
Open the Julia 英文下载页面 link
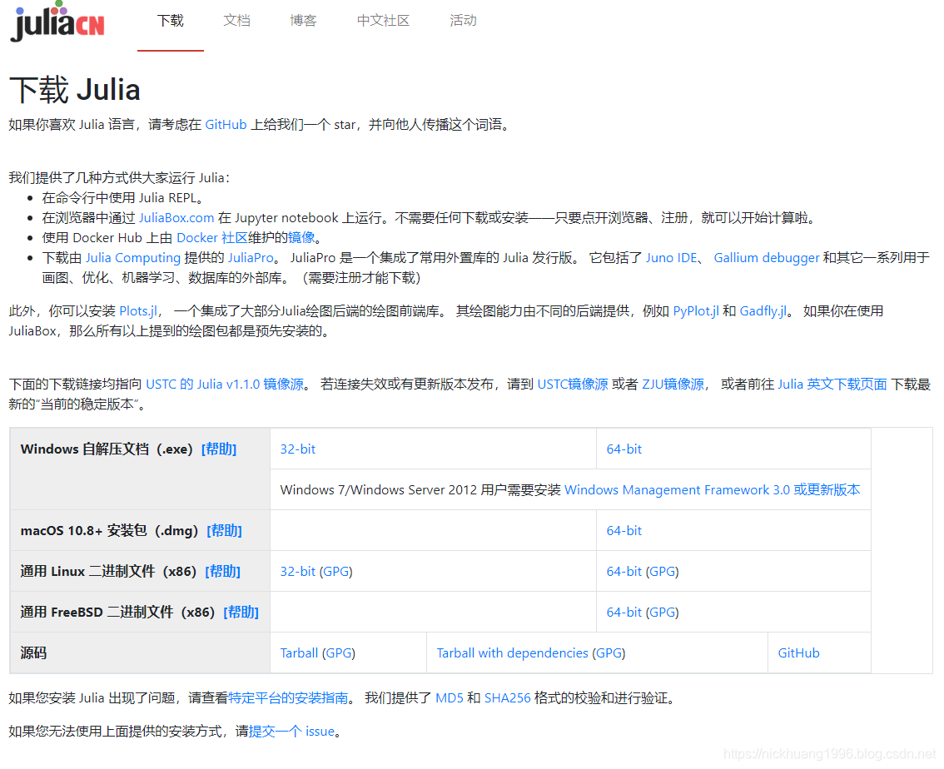pyautogui.click(x=832, y=384)
